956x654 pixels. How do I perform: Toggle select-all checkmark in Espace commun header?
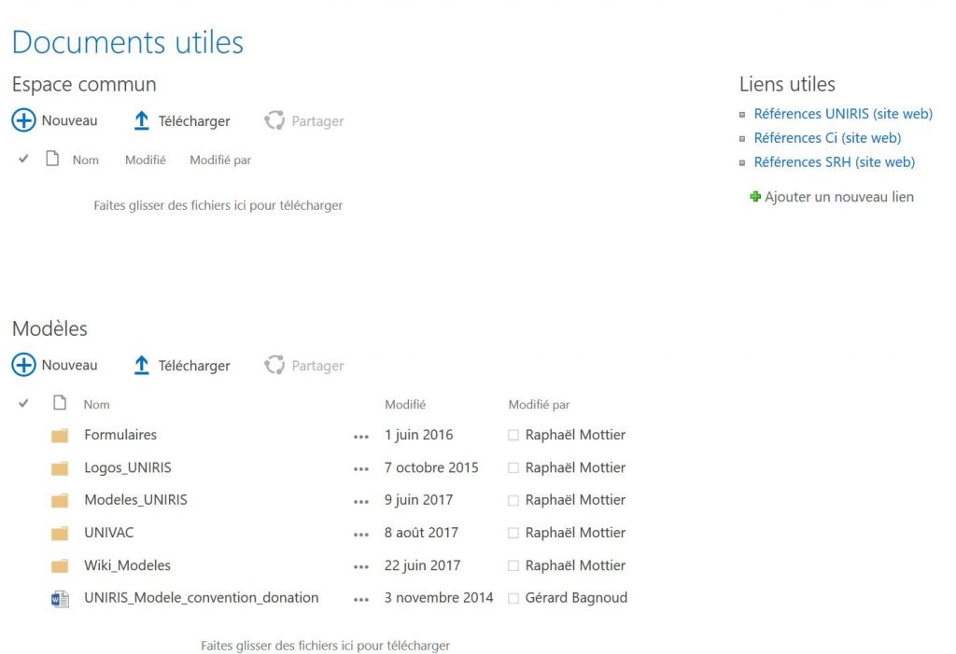24,160
